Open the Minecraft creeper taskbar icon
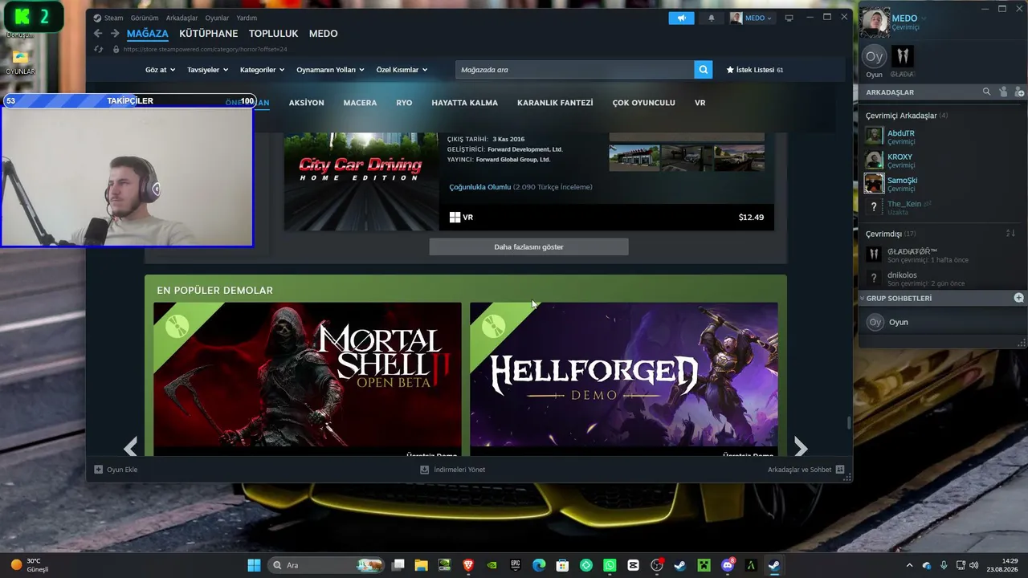 pyautogui.click(x=704, y=565)
